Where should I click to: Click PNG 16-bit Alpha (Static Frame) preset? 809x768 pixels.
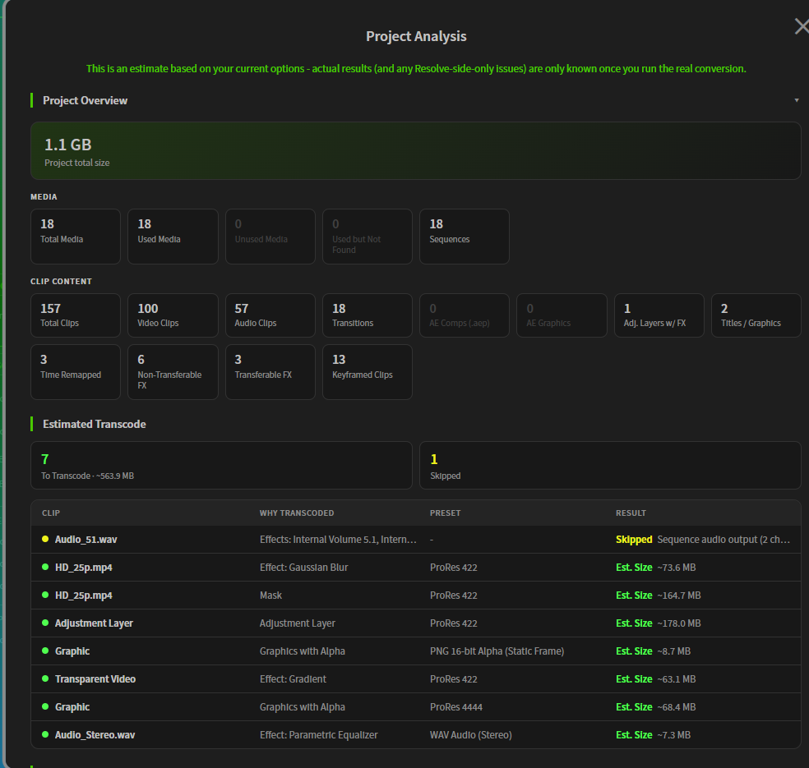coord(497,651)
